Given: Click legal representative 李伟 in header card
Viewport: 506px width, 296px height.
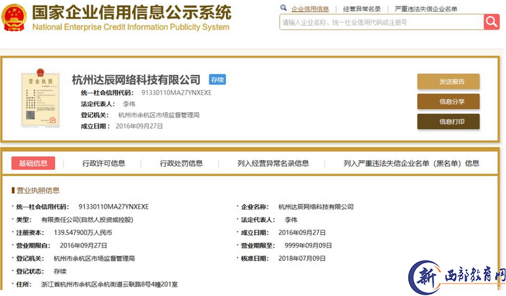Looking at the screenshot, I should point(129,104).
